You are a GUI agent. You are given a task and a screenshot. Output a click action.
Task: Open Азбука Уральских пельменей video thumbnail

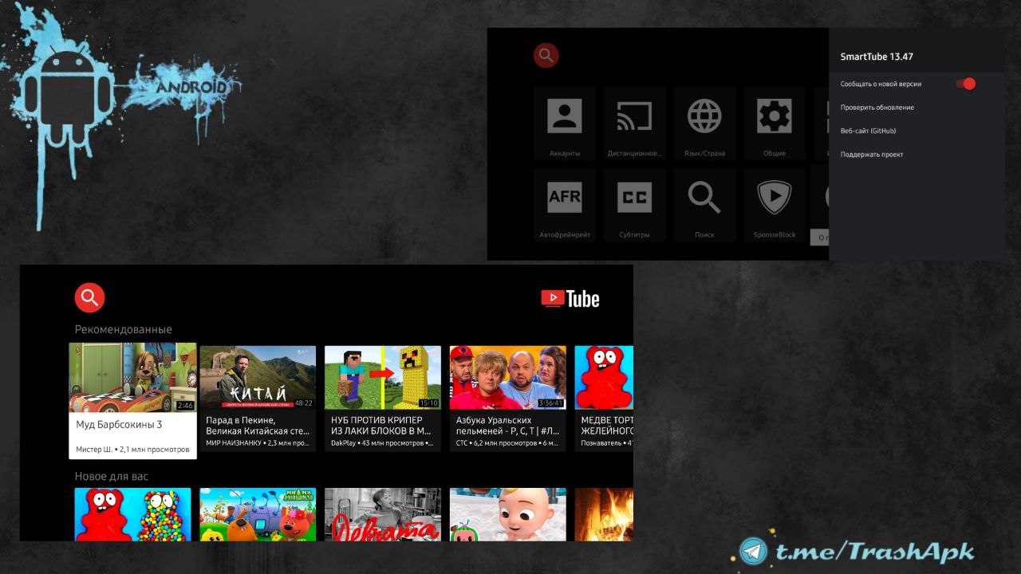(508, 377)
